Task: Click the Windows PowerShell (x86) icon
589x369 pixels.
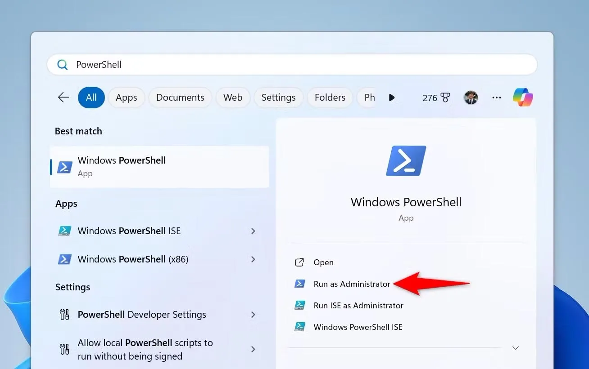Action: coord(65,259)
